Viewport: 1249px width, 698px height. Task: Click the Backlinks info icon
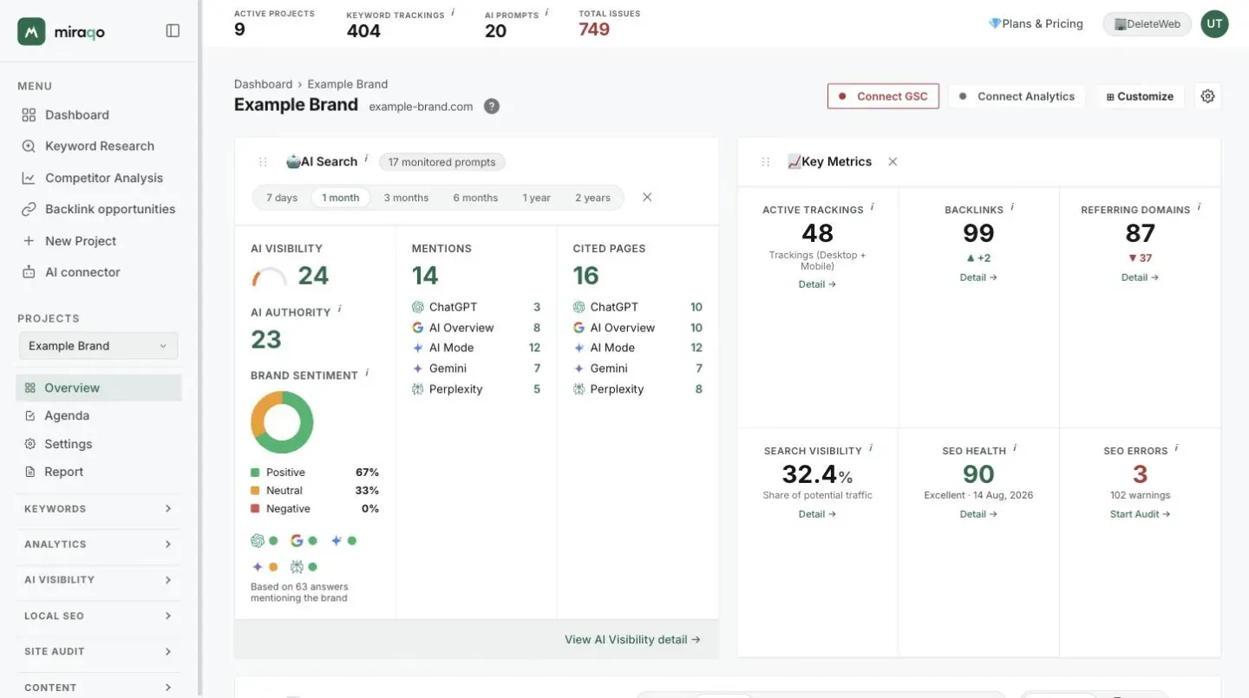click(x=1012, y=207)
